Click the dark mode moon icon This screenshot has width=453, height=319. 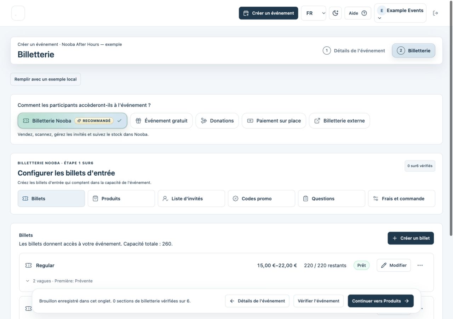335,13
